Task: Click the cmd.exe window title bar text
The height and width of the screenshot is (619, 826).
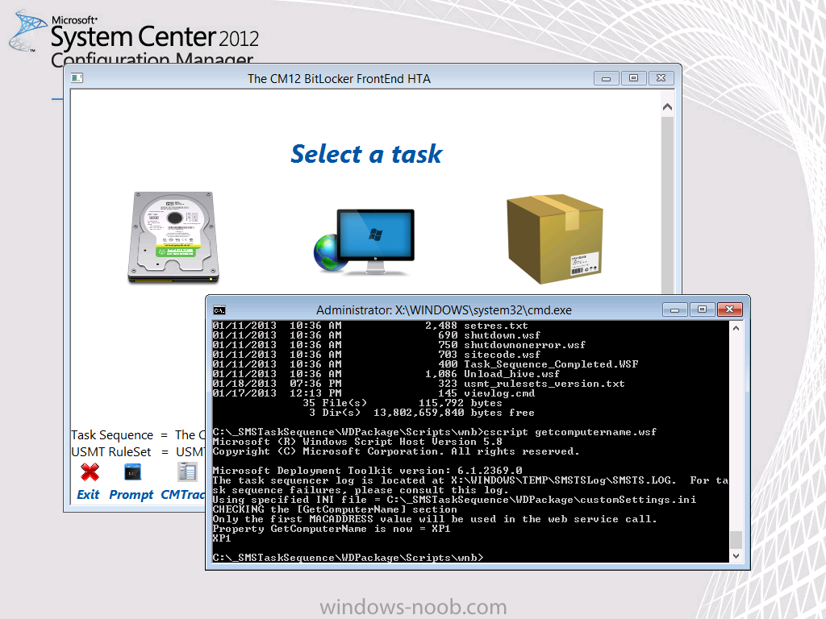Action: [444, 310]
